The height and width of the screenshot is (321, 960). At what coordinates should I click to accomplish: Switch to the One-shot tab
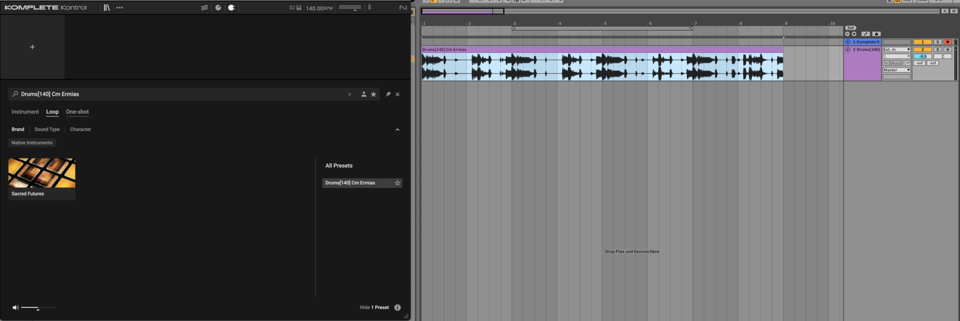[x=77, y=112]
